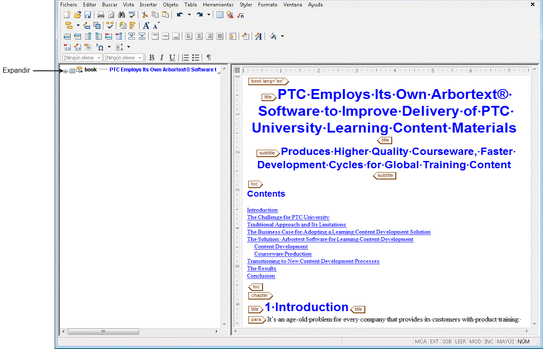Redo with the forward arrow icon
The height and width of the screenshot is (349, 543).
coord(200,15)
